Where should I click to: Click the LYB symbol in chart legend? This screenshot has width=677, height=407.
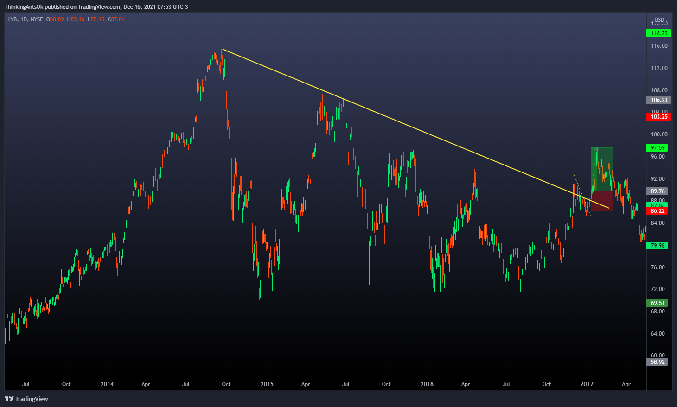coord(13,19)
